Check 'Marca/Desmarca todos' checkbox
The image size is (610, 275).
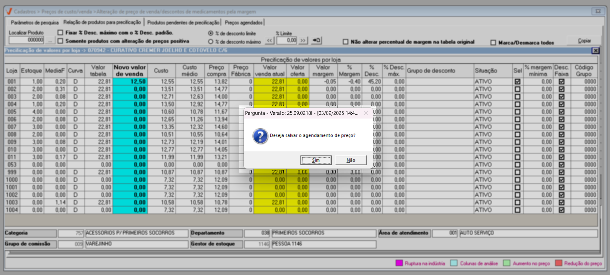tap(493, 43)
